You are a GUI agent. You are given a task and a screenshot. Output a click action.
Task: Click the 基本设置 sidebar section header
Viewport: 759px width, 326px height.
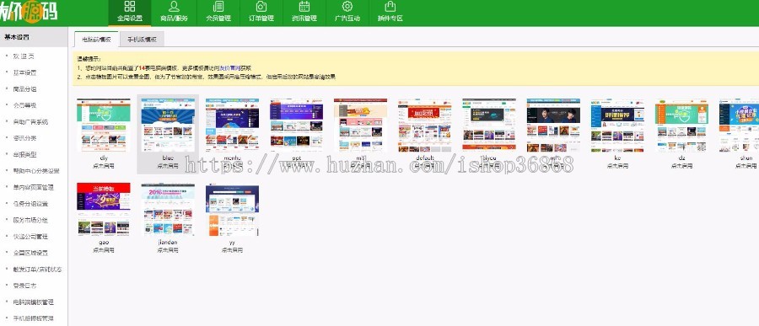pyautogui.click(x=34, y=37)
